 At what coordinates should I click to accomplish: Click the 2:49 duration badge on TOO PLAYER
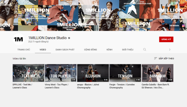tap(73, 80)
